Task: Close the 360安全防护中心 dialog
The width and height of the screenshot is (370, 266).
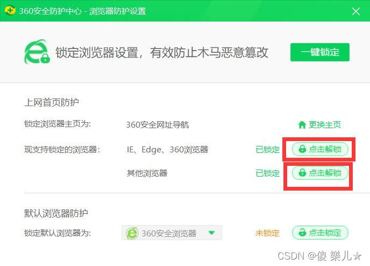Action: click(x=355, y=11)
